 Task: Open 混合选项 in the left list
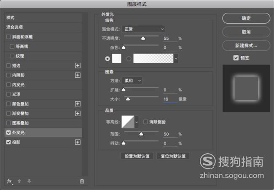click(43, 27)
